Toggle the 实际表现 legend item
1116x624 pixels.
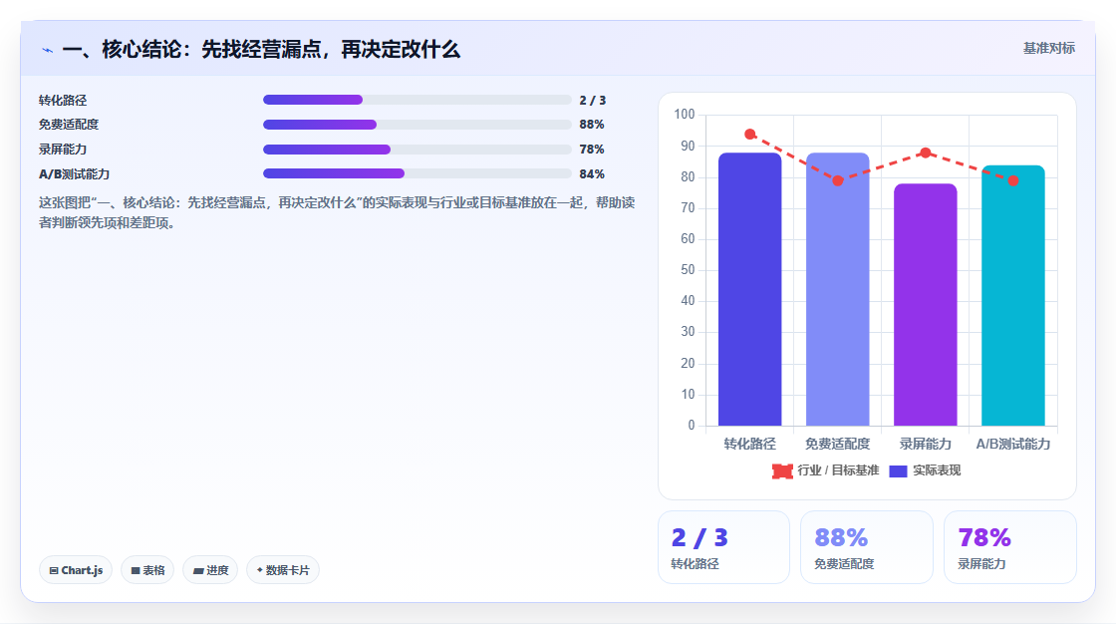[x=926, y=470]
